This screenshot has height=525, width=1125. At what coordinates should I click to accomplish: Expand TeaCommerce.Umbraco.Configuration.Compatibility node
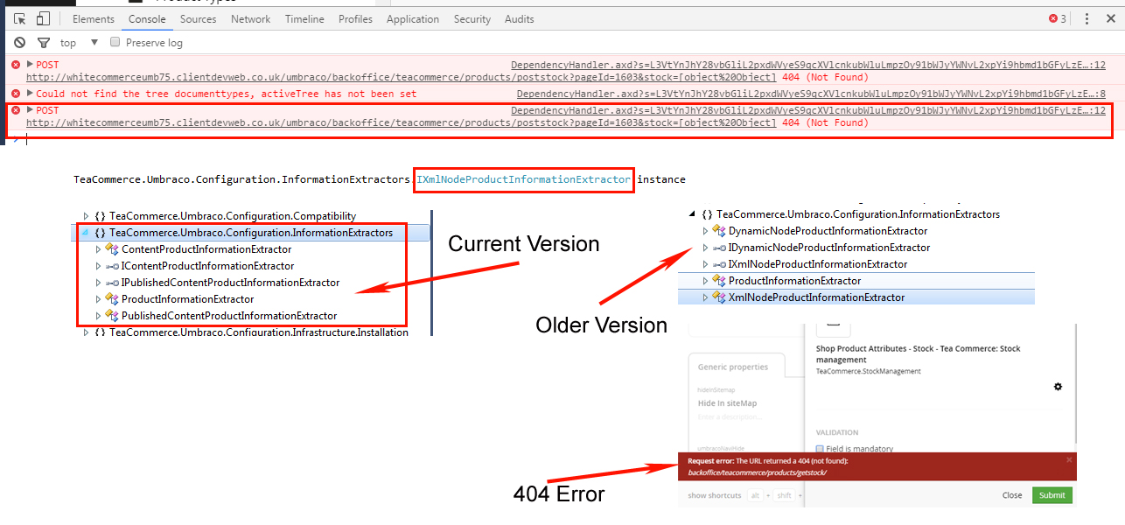(86, 216)
